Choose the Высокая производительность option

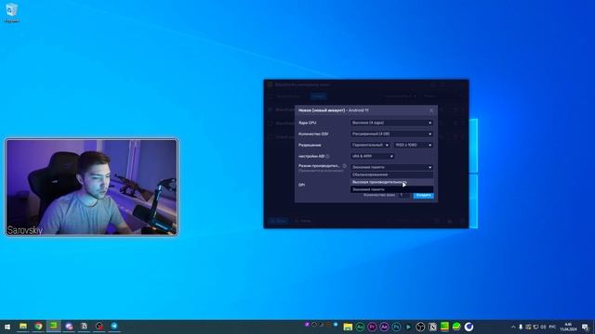(x=391, y=182)
